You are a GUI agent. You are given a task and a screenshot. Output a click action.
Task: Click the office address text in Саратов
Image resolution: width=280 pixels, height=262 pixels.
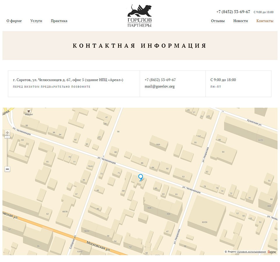click(68, 80)
